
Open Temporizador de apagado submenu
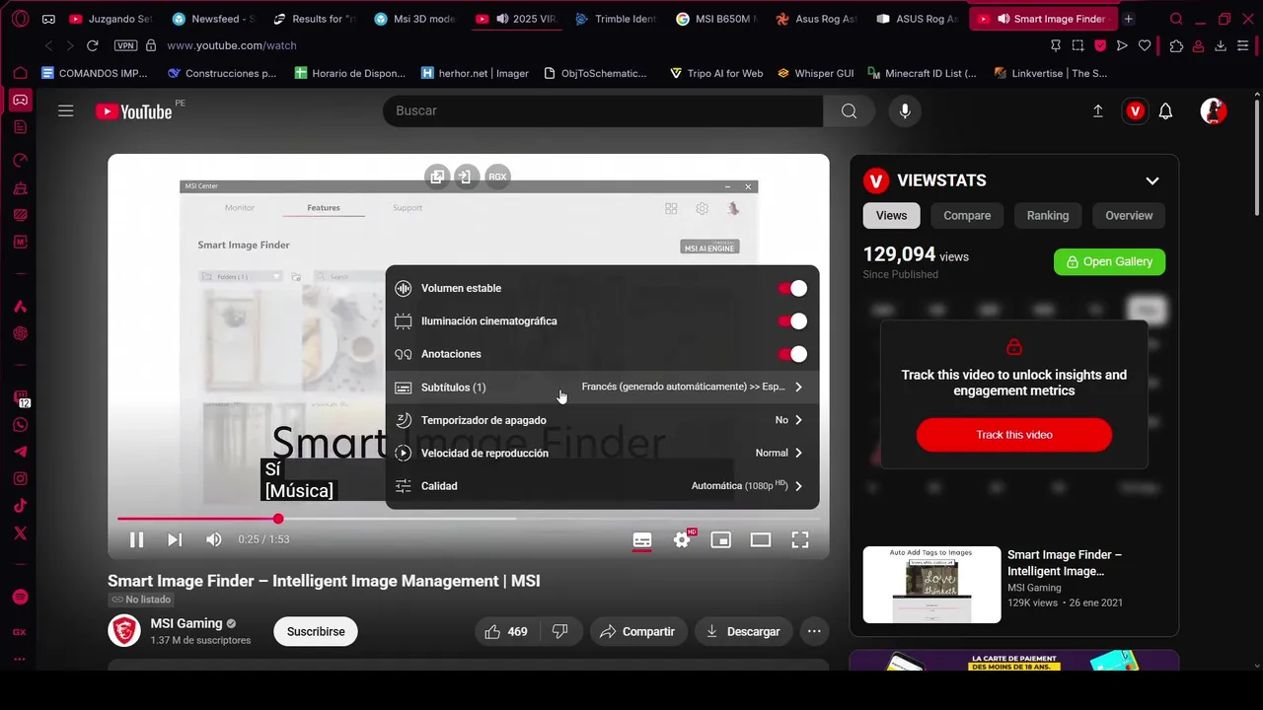[x=602, y=420]
